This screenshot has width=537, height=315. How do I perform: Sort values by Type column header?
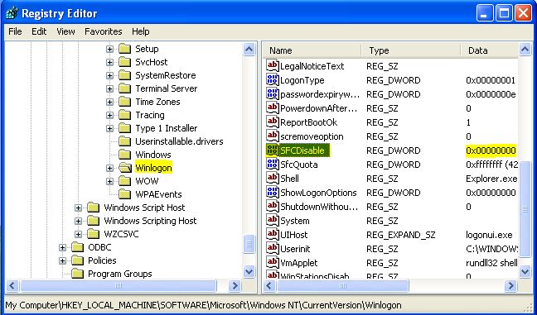pos(411,50)
